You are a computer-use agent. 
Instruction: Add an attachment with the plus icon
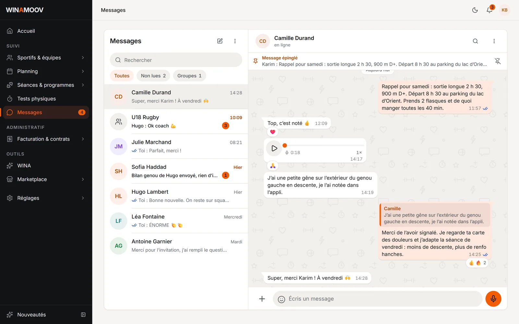pos(262,299)
